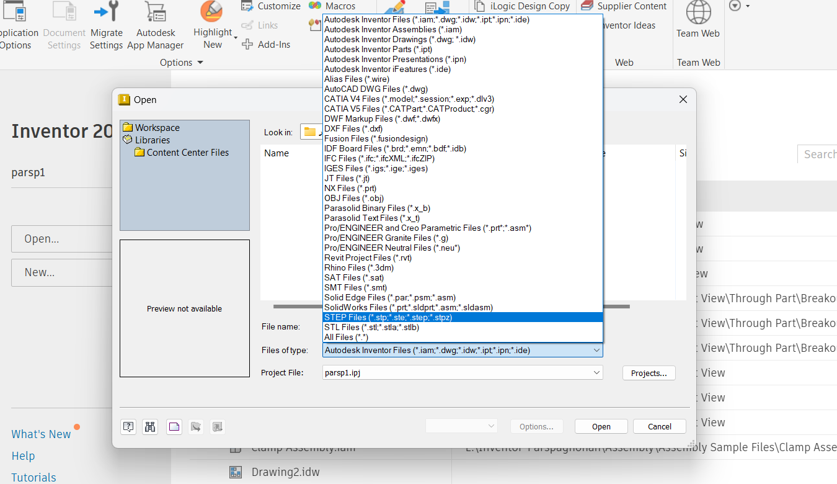Viewport: 837px width, 484px height.
Task: Launch Autodesk App Manager
Action: point(156,26)
